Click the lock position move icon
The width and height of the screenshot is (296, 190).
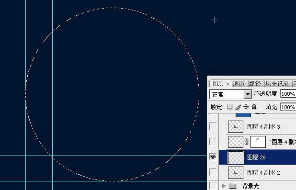246,107
